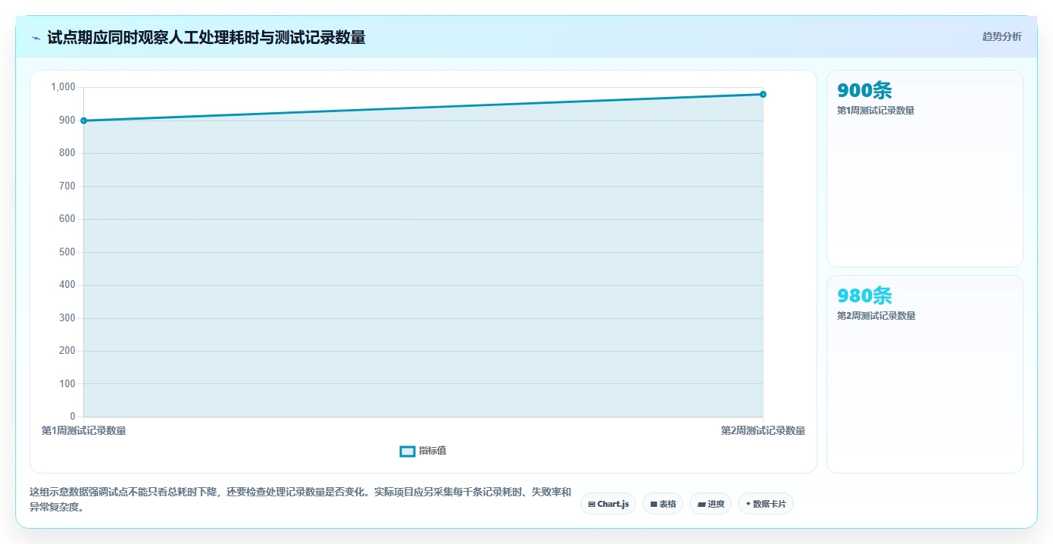
Task: Click the 980条 value card
Action: 925,374
